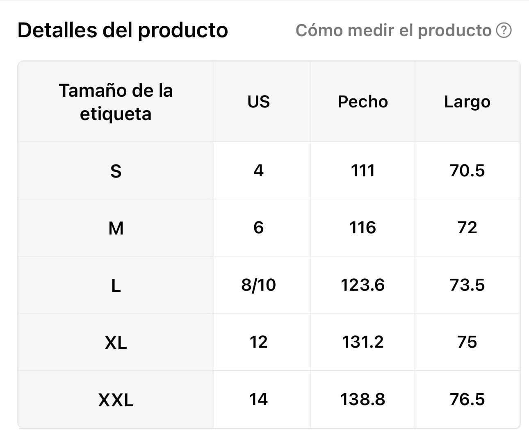Click the US size 8/10 cell
This screenshot has height=435, width=529.
point(258,285)
